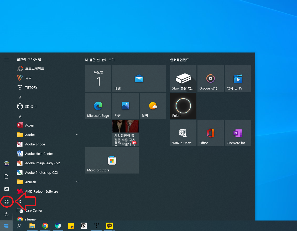Click the 최근에 추가한 앱 heading
297x231 pixels.
[x=29, y=60]
